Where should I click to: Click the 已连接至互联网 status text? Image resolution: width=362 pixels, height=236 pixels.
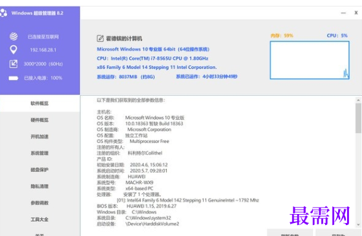43,37
